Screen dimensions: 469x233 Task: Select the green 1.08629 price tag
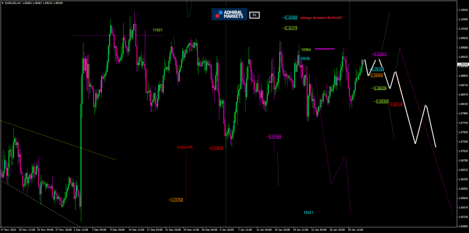click(380, 88)
